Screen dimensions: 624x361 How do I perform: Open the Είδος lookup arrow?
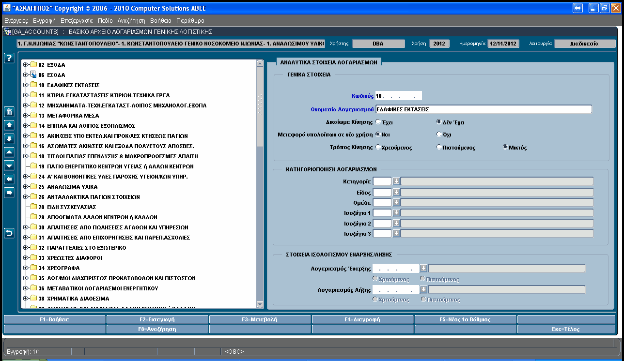click(396, 192)
